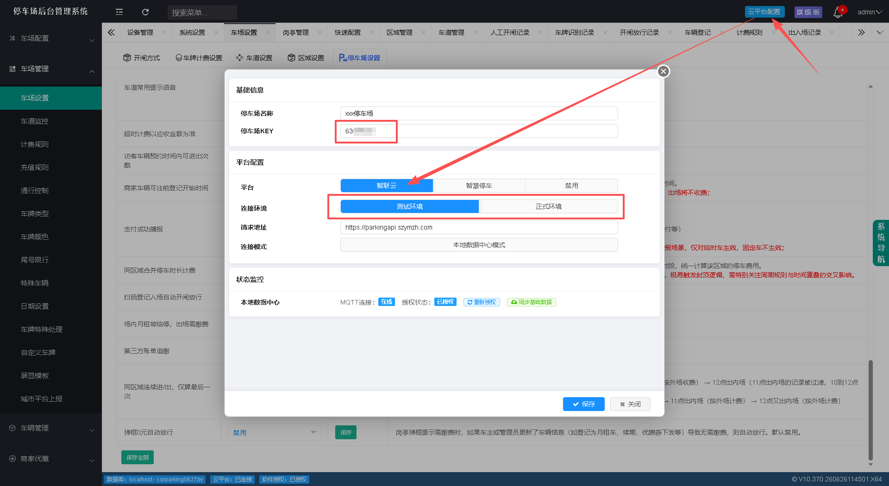Click the refresh icon in top bar

coord(145,12)
